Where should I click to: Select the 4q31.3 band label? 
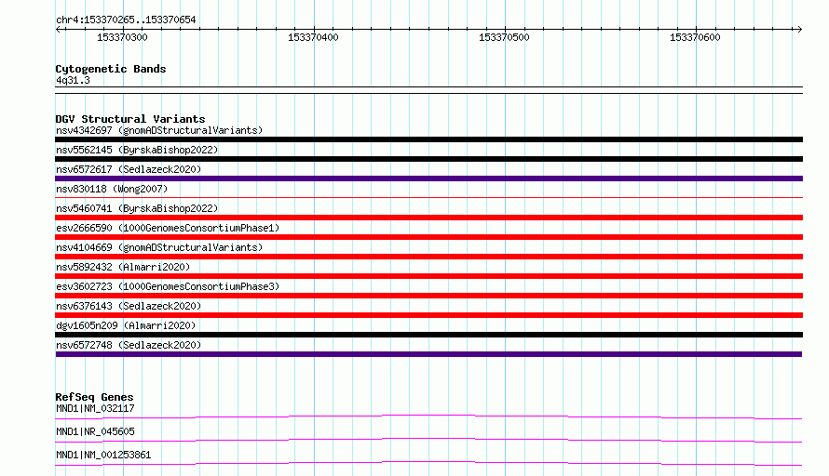[x=73, y=80]
